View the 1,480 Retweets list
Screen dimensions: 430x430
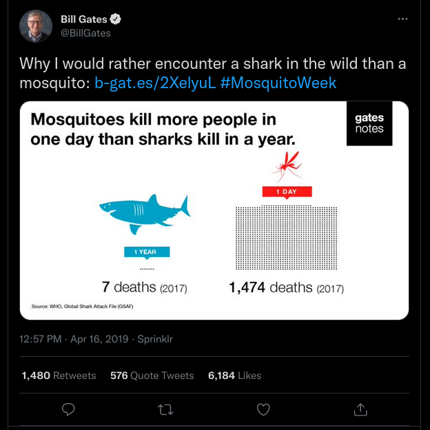click(x=59, y=376)
